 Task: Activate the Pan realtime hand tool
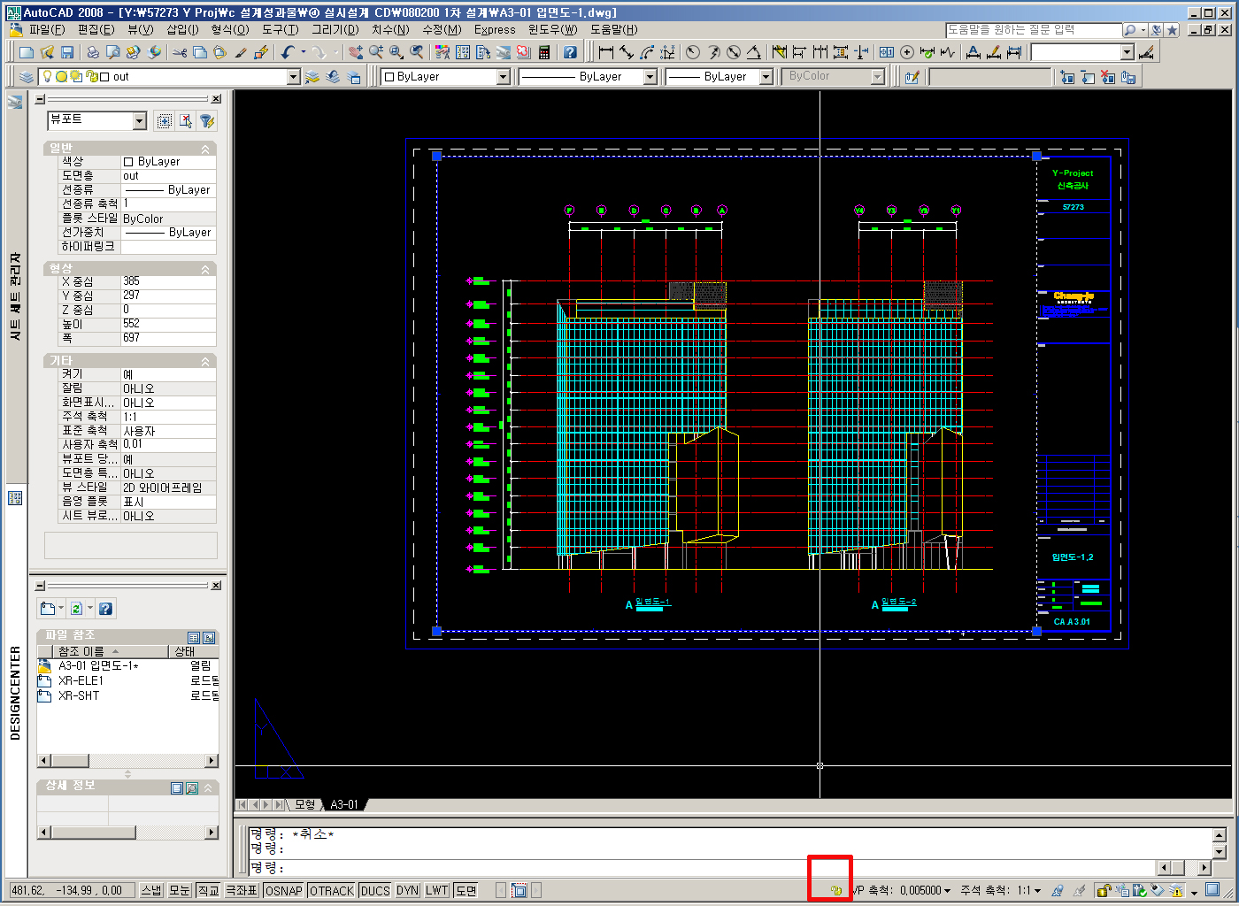click(356, 53)
